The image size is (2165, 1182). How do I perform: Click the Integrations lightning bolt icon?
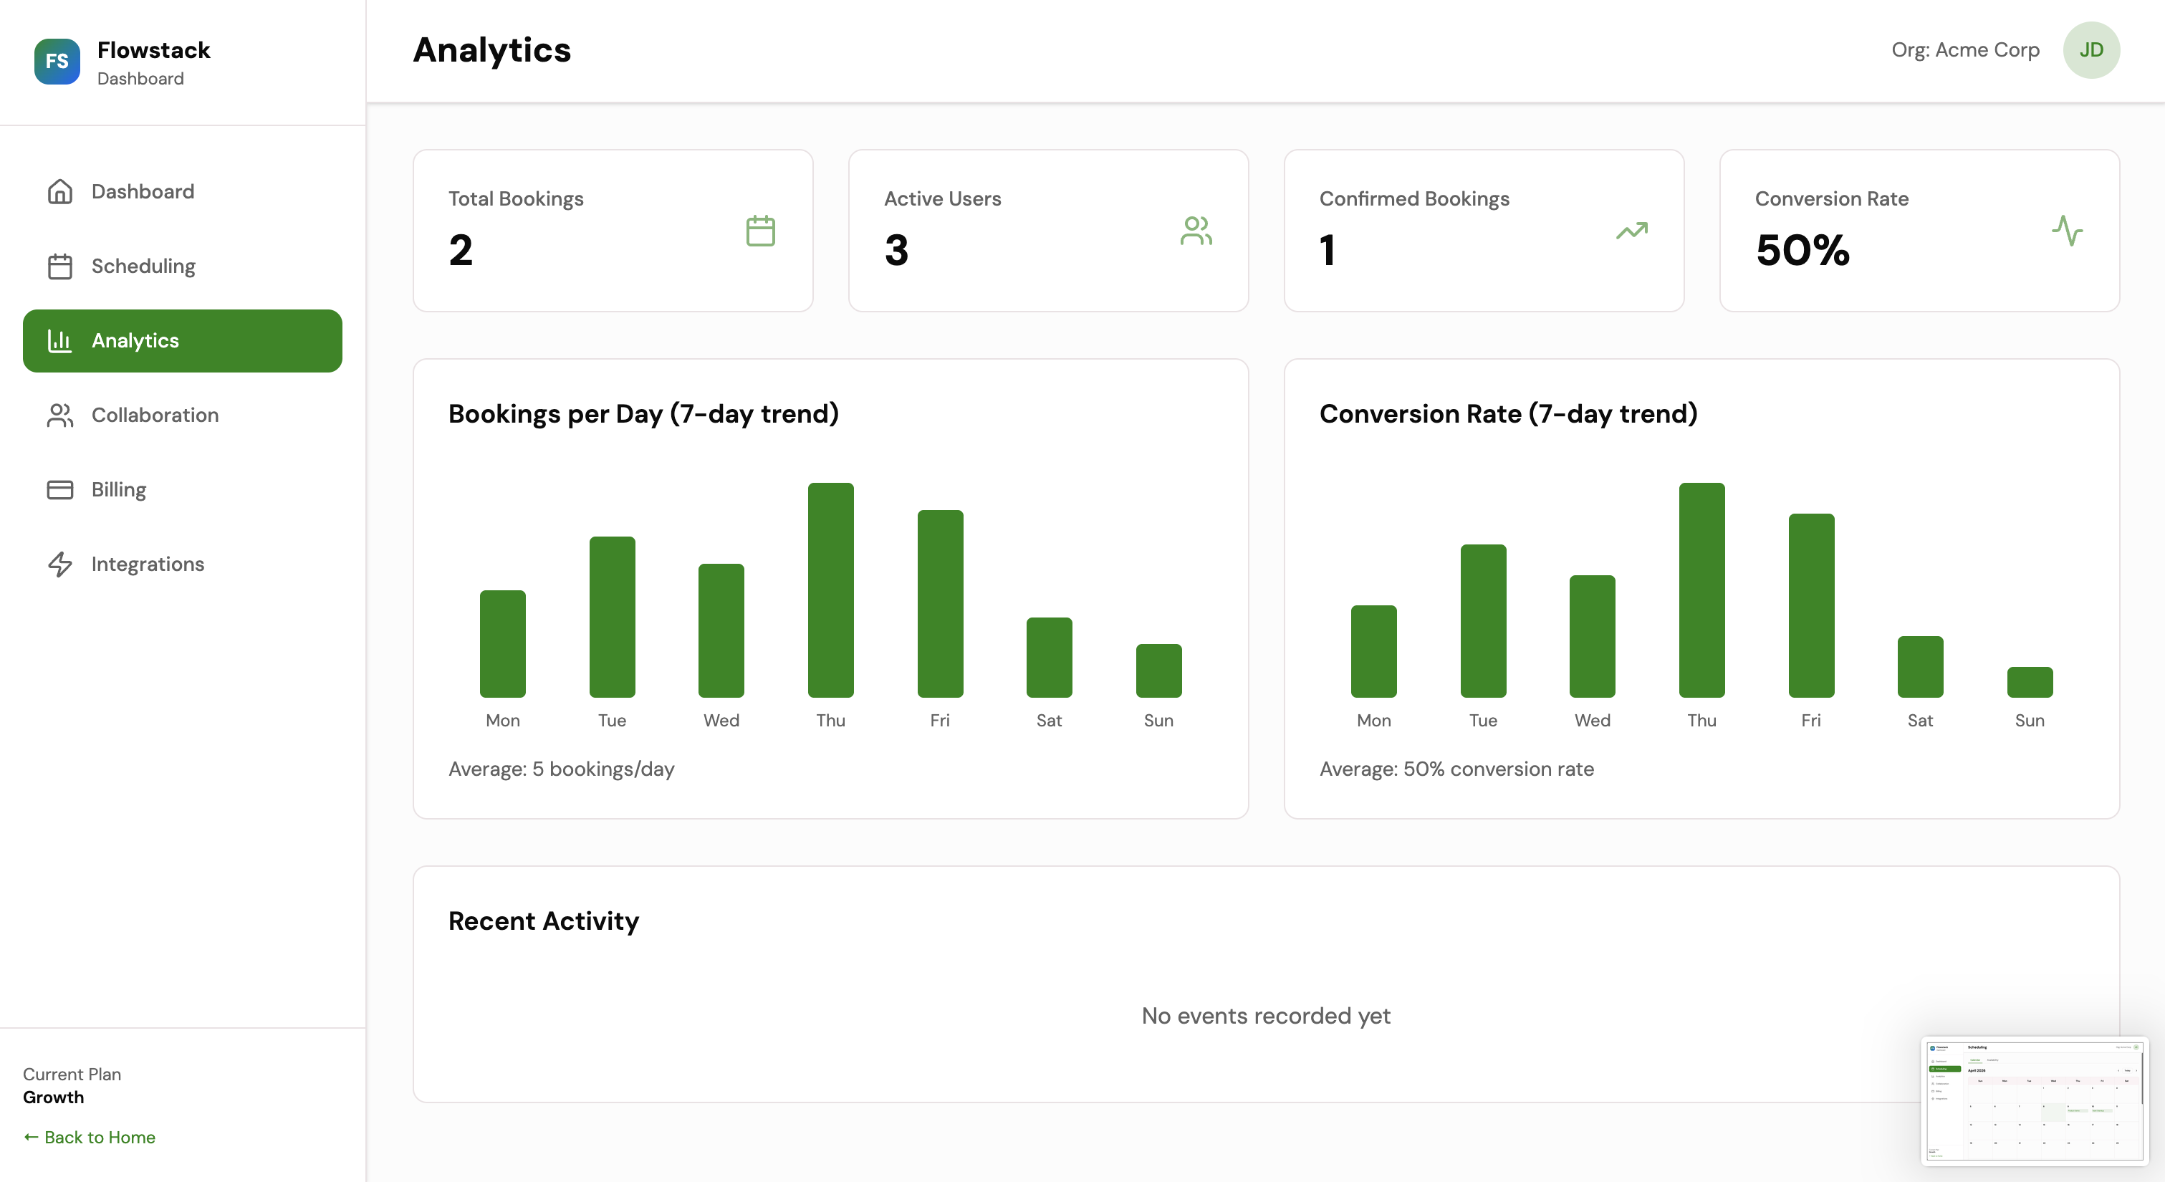click(59, 564)
